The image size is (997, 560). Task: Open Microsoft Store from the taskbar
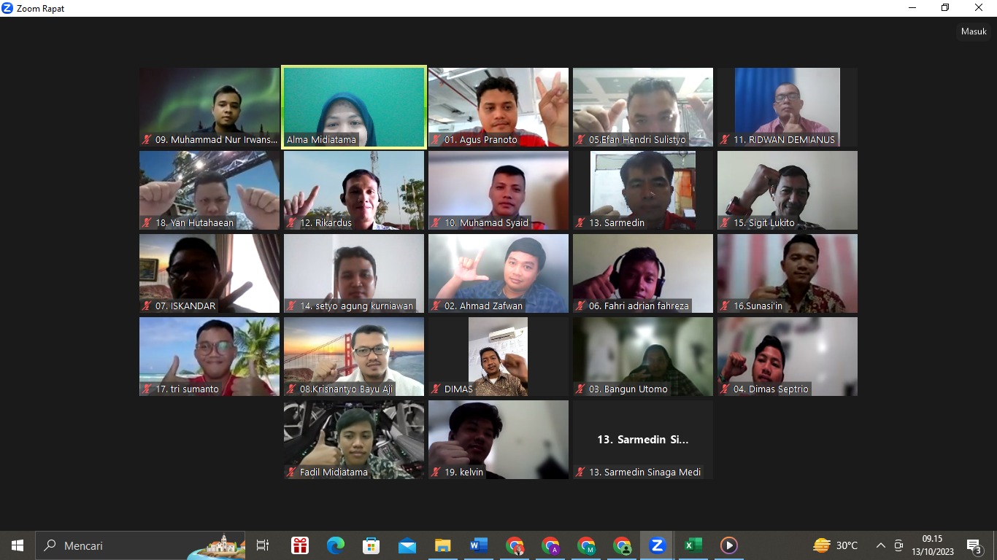(372, 545)
